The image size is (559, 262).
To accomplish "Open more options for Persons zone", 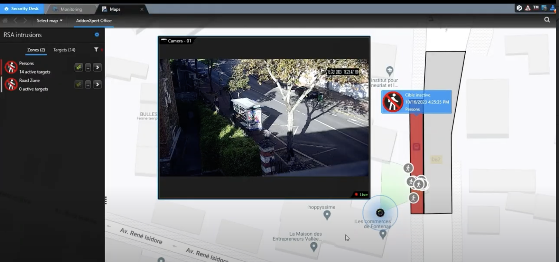I will pos(88,67).
